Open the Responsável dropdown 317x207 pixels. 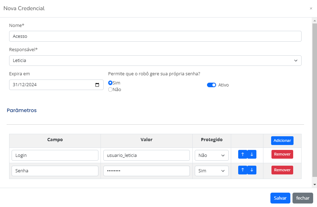[155, 61]
